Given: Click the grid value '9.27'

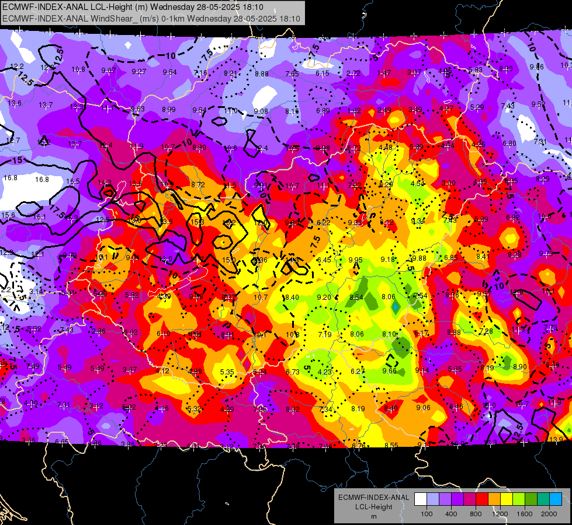Looking at the screenshot, I should point(139,71).
